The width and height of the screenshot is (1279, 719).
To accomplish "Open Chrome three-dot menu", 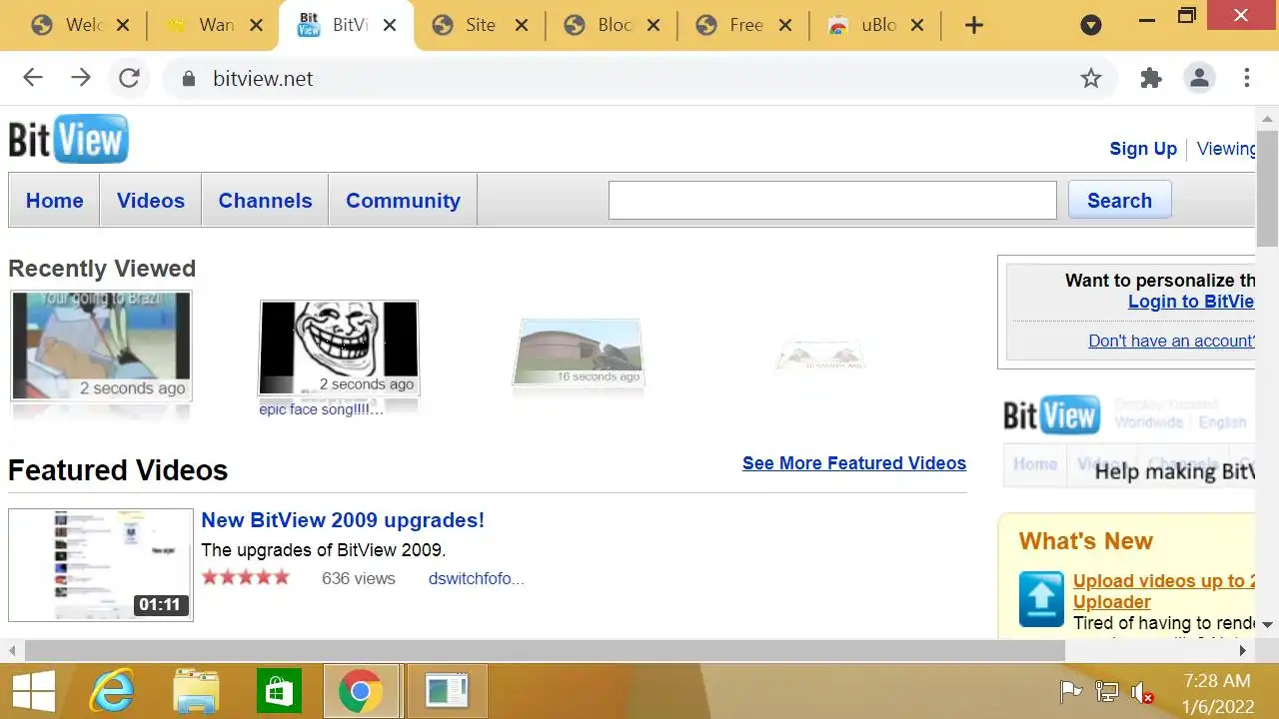I will pyautogui.click(x=1247, y=78).
